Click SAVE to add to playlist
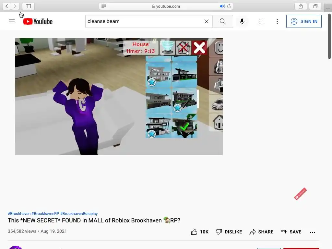 [x=291, y=232]
